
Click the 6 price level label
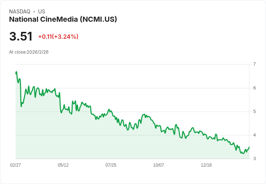(254, 88)
